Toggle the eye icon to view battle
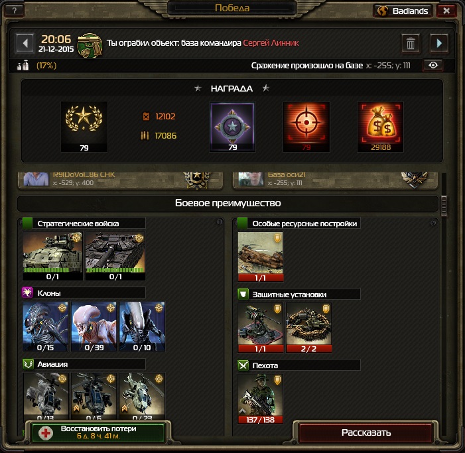 (433, 65)
